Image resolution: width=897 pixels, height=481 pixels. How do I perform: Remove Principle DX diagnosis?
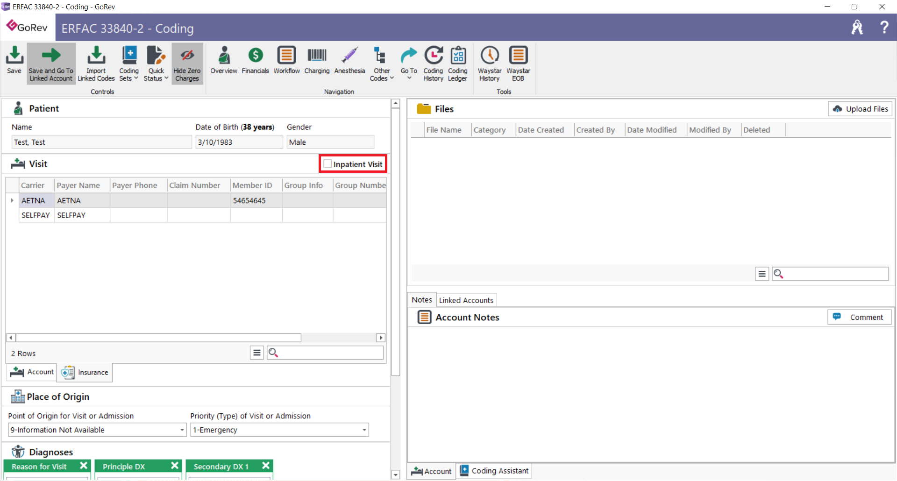(175, 466)
